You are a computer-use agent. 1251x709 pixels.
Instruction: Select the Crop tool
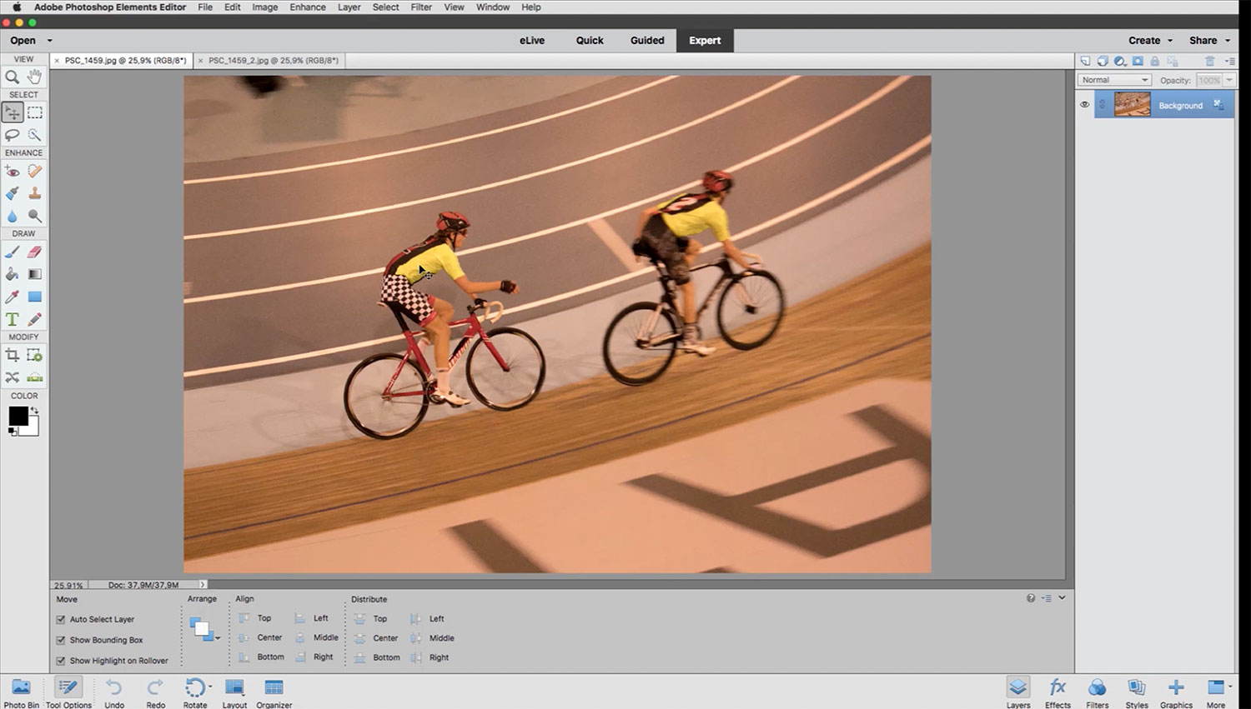[13, 355]
